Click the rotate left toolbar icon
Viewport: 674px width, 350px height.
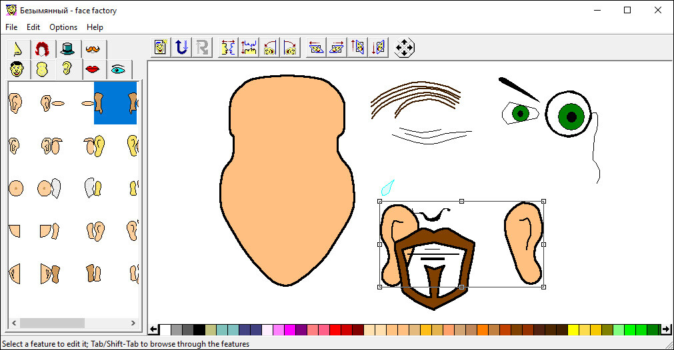pyautogui.click(x=269, y=47)
